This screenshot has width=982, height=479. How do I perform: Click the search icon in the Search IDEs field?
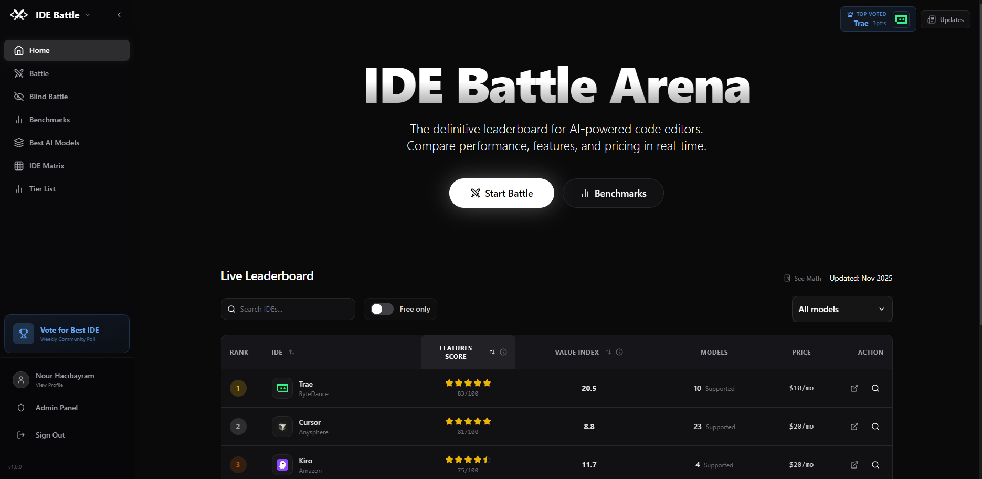coord(231,309)
